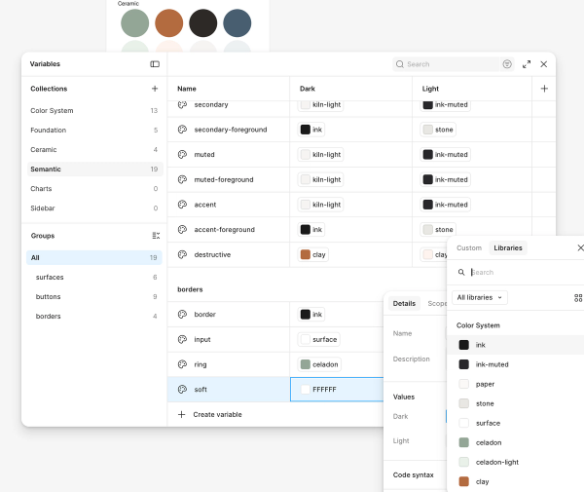This screenshot has width=584, height=492.
Task: Select the borders group in sidebar
Action: click(94, 316)
